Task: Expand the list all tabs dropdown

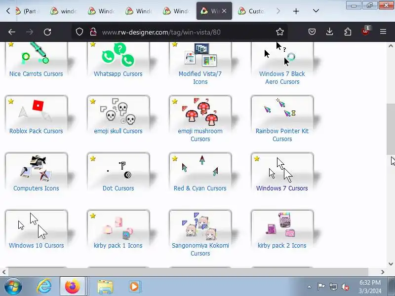Action: coord(316,11)
